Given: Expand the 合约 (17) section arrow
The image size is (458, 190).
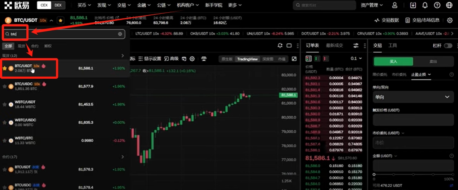Looking at the screenshot, I should click(122, 157).
